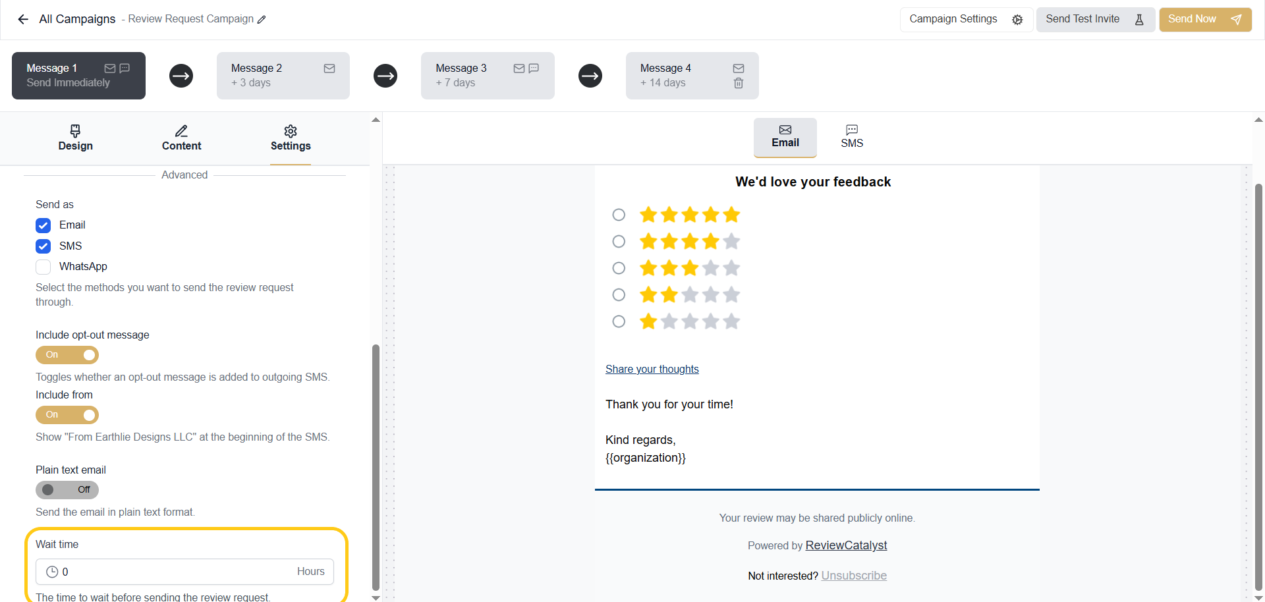Open the Share your thoughts link
Viewport: 1265px width, 602px height.
click(652, 369)
